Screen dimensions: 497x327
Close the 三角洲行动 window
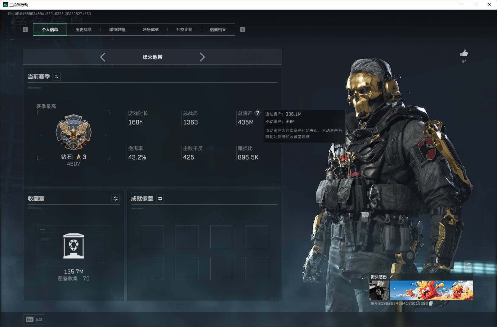click(x=490, y=5)
